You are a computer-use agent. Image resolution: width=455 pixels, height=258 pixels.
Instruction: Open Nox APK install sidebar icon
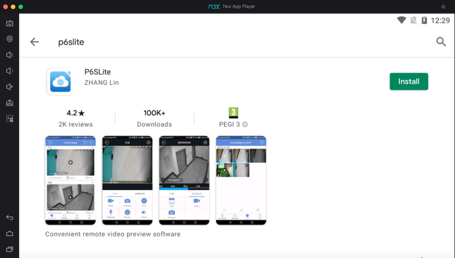(10, 103)
